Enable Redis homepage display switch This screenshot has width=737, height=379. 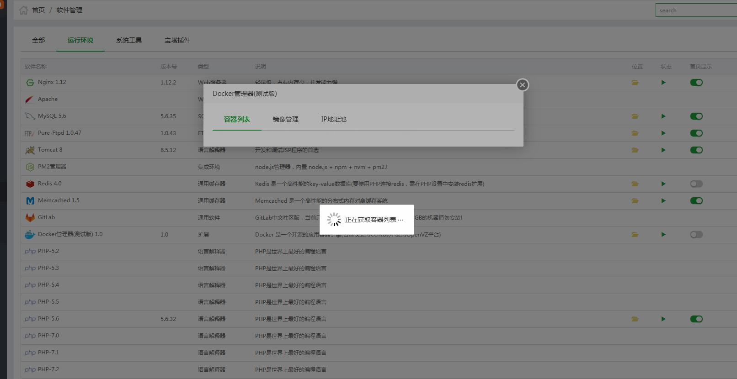pos(696,184)
